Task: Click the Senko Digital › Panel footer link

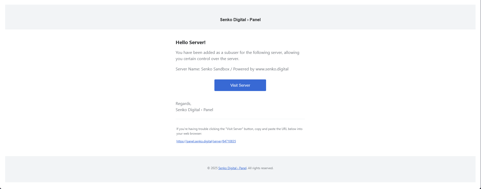Action: [x=232, y=168]
